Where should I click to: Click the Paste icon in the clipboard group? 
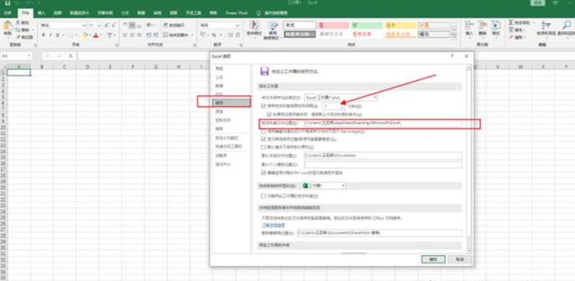pos(8,27)
